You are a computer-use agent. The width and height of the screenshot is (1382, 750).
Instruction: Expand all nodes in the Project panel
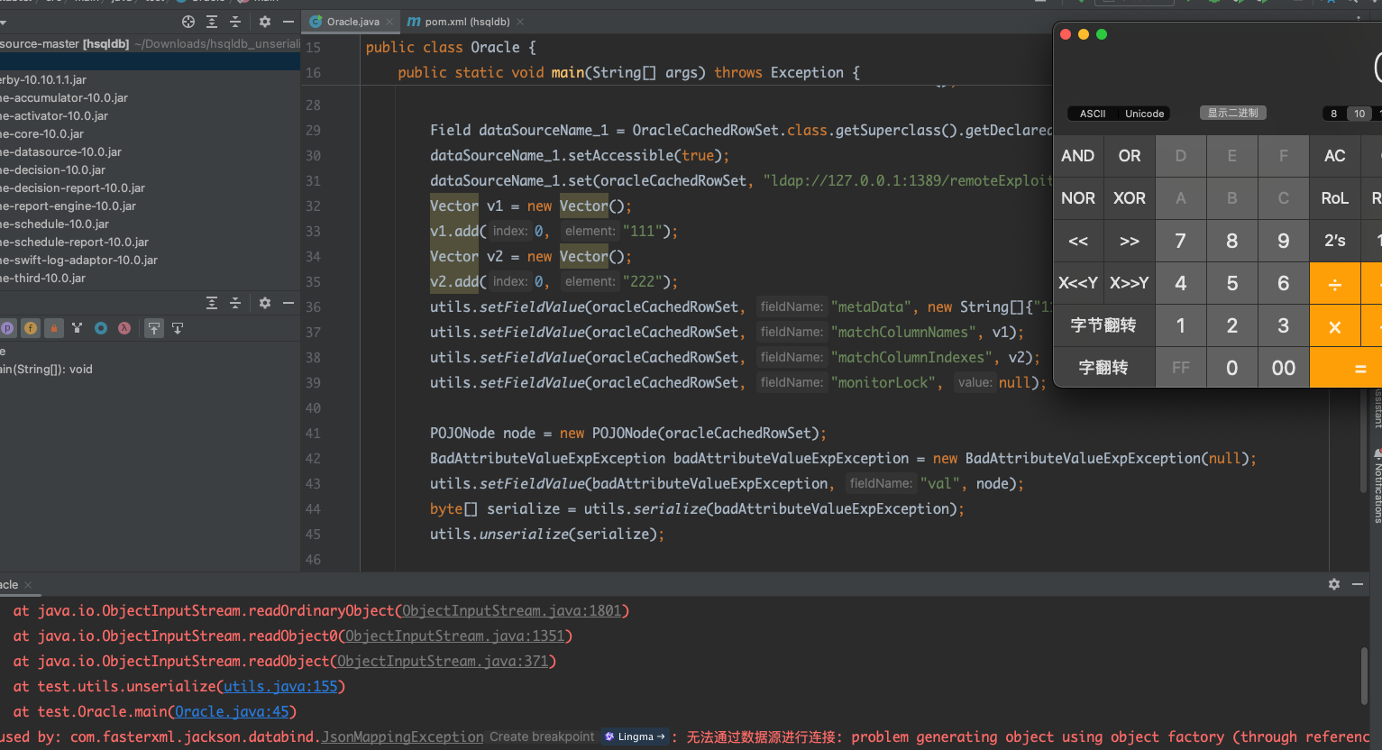point(212,22)
